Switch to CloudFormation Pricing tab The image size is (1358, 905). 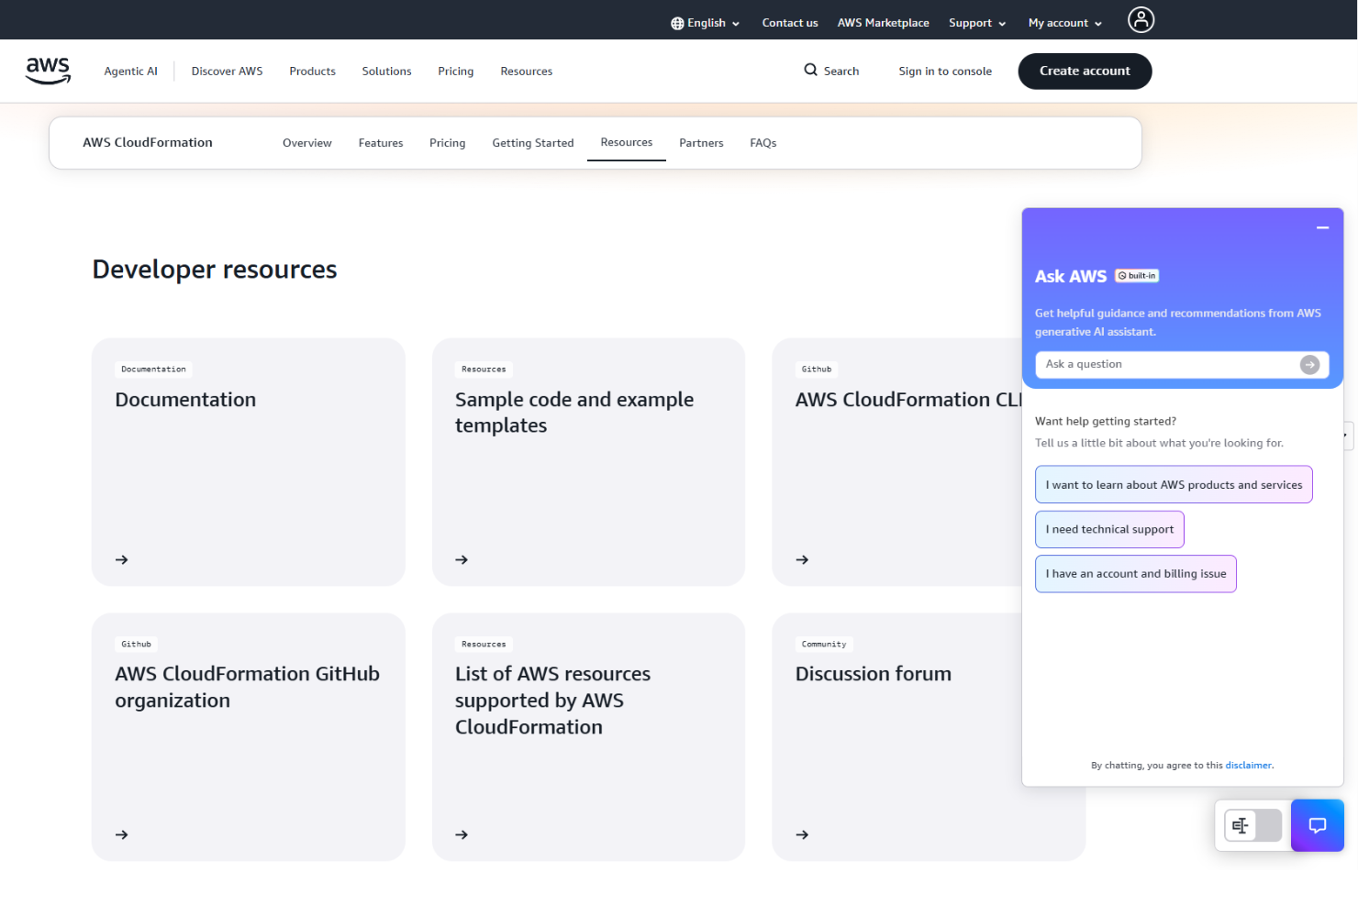click(x=447, y=143)
